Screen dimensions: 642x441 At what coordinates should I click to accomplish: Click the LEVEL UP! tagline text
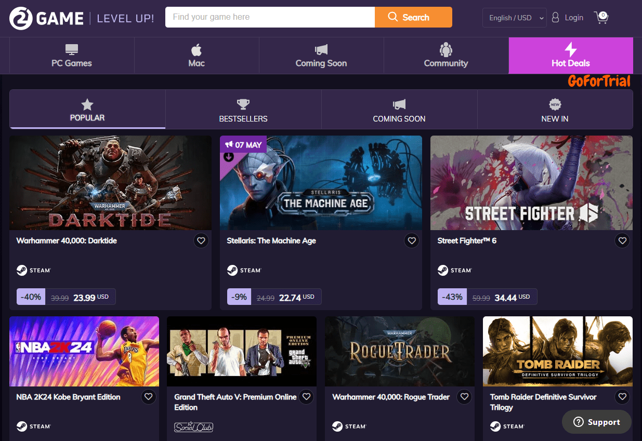click(125, 19)
